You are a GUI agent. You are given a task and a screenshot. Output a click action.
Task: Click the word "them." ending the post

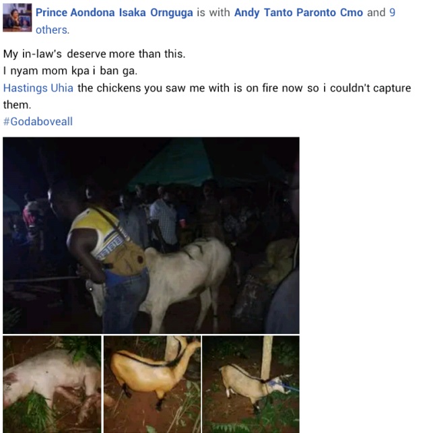pos(18,104)
